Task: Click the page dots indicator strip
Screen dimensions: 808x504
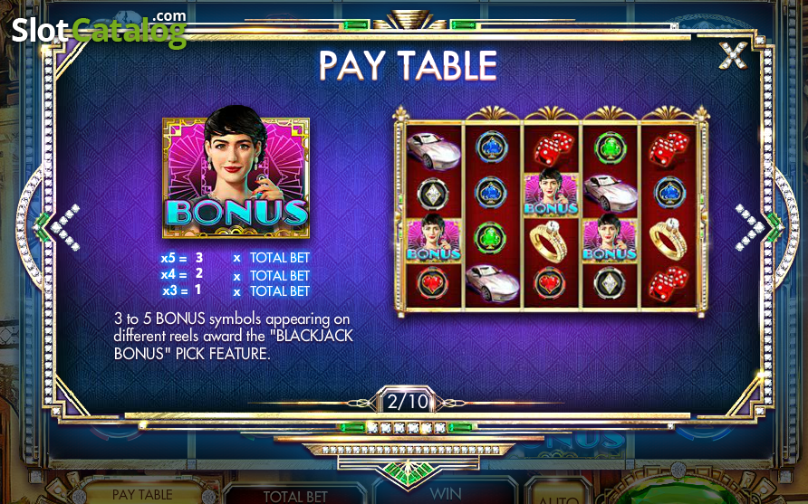Action: click(x=406, y=427)
